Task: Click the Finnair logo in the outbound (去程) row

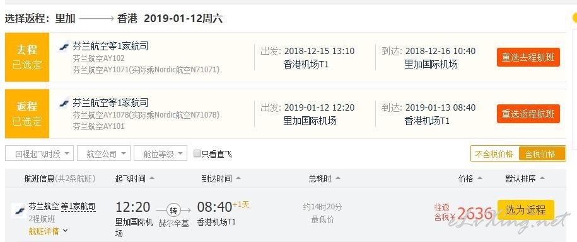Action: click(x=64, y=47)
